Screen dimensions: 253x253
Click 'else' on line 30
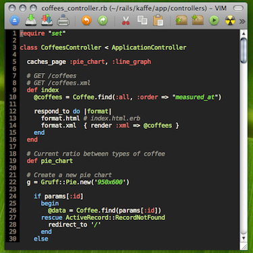pos(41,239)
